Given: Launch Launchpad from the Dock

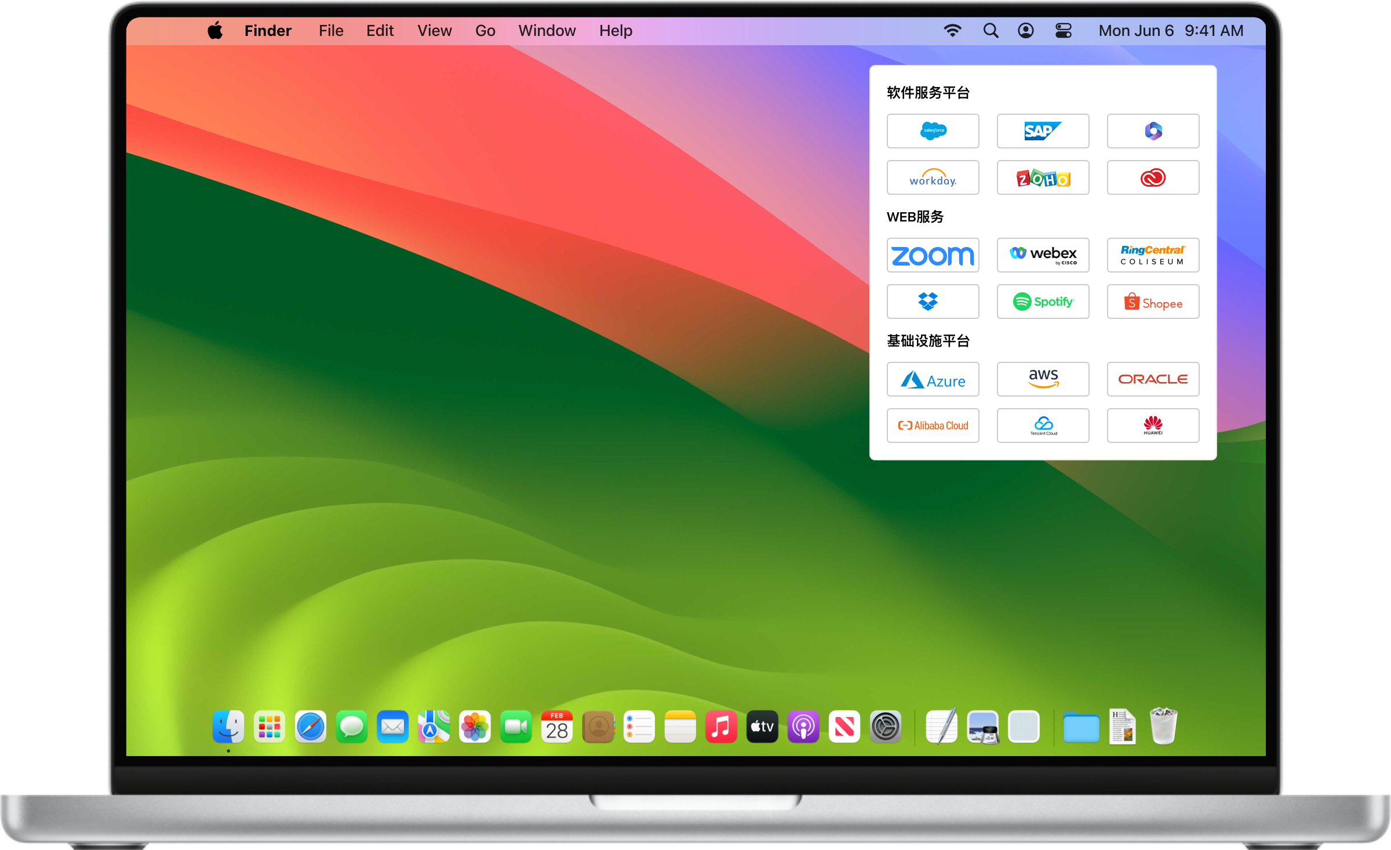Looking at the screenshot, I should click(x=270, y=727).
